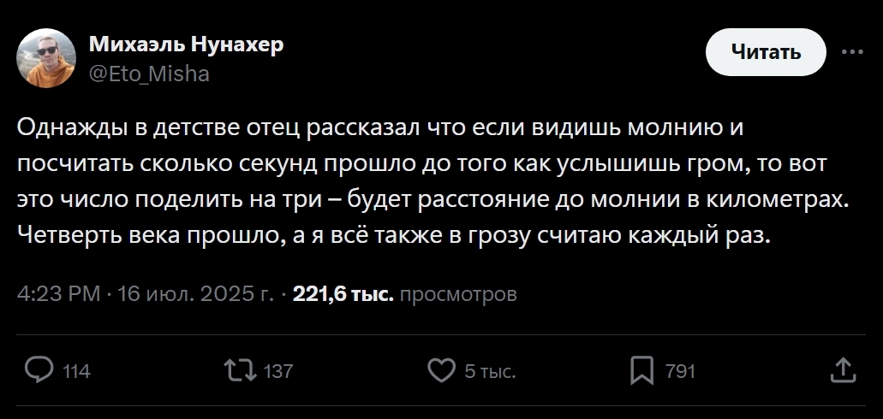Click the reply count 114
This screenshot has height=419, width=883.
[77, 371]
